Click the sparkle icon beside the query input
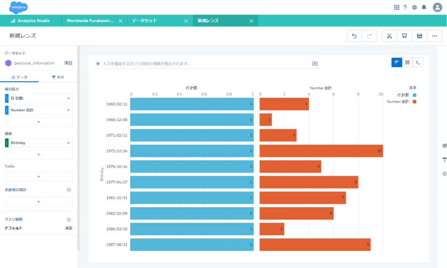Viewport: 447px width, 268px height. (x=98, y=64)
